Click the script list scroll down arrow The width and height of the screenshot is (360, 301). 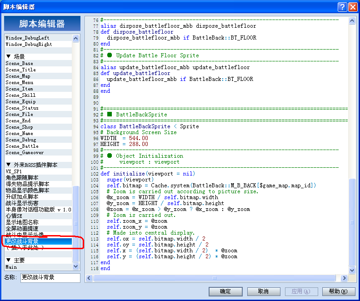click(76, 266)
